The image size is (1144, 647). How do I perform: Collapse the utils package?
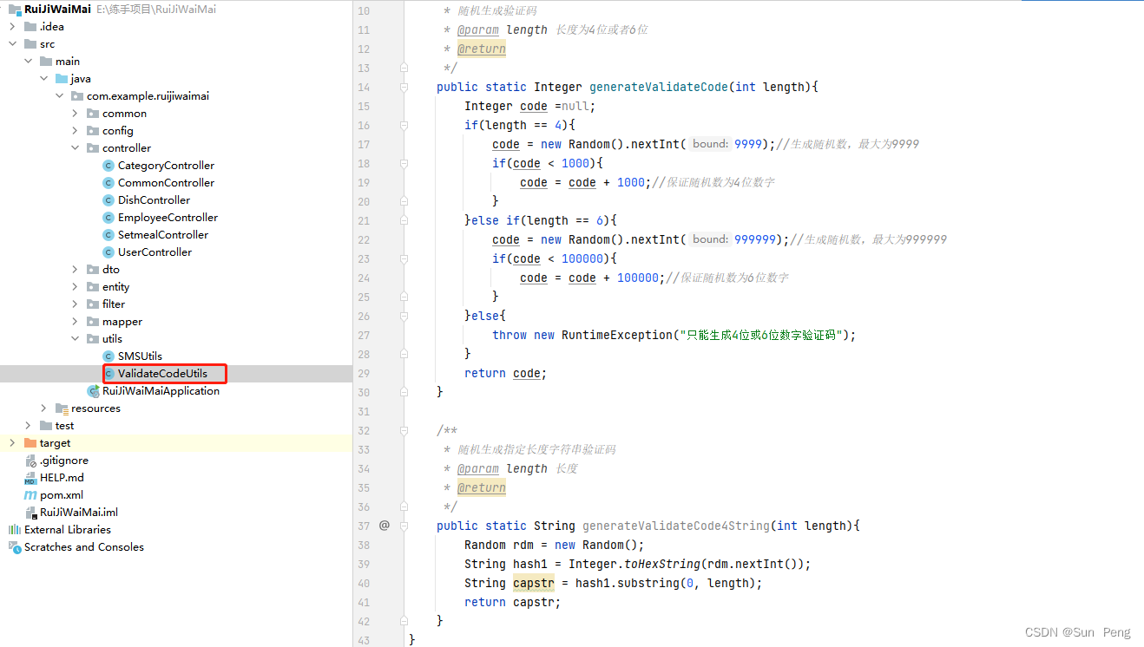click(75, 339)
